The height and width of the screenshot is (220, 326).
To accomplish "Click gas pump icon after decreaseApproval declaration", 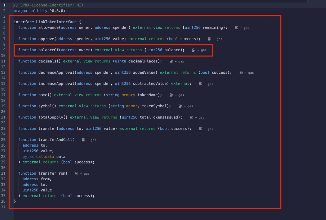I will coord(241,73).
